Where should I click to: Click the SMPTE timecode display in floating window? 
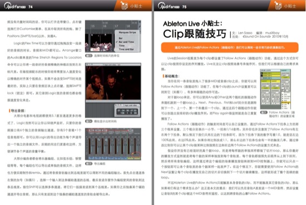tap(127, 112)
